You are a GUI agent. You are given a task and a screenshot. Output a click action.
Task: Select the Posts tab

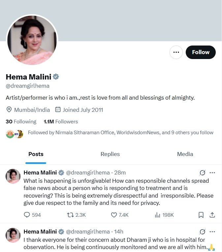click(x=36, y=154)
